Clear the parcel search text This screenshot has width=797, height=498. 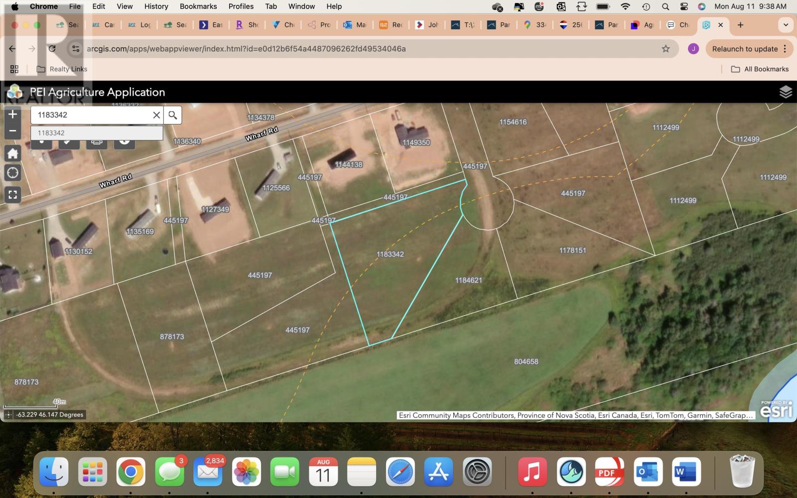pyautogui.click(x=156, y=115)
